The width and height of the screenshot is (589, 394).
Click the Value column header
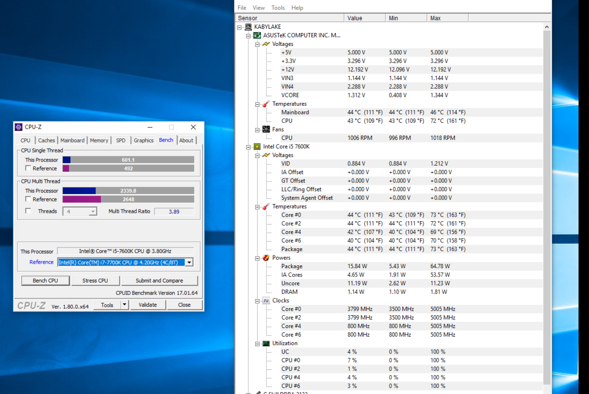(365, 18)
